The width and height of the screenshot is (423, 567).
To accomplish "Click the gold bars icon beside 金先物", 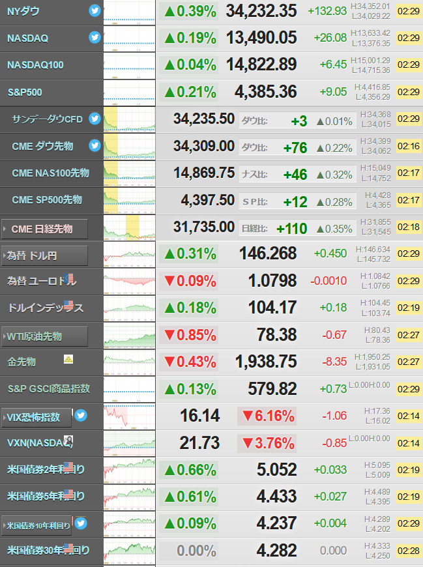I will pos(68,359).
